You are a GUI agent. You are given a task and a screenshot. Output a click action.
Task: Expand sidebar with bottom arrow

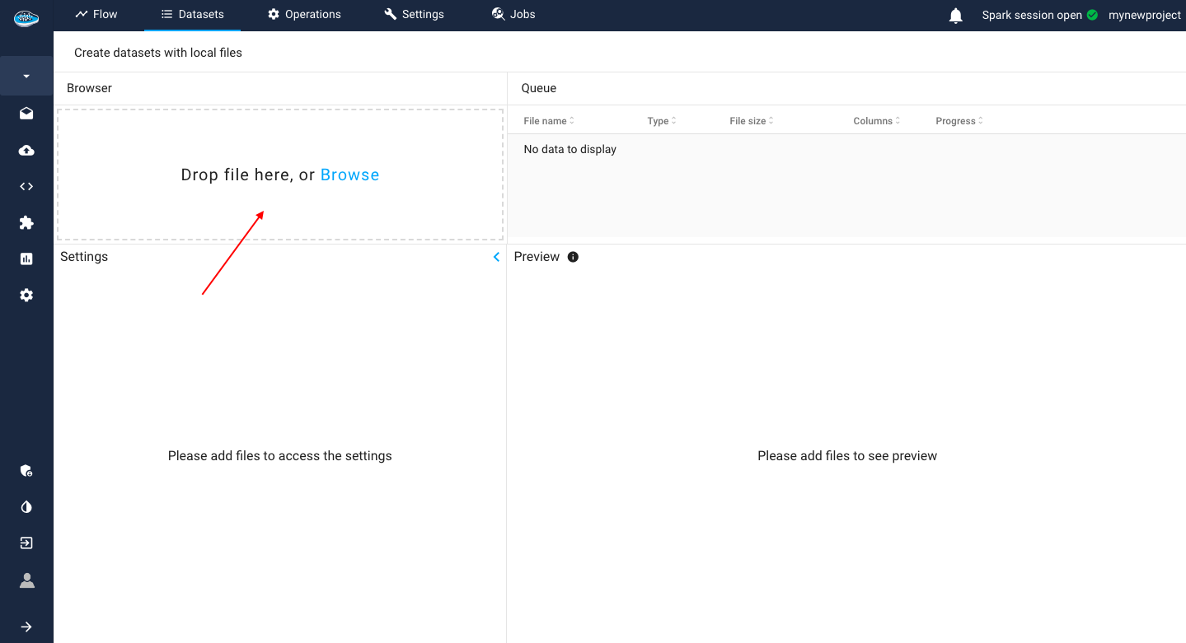point(26,627)
